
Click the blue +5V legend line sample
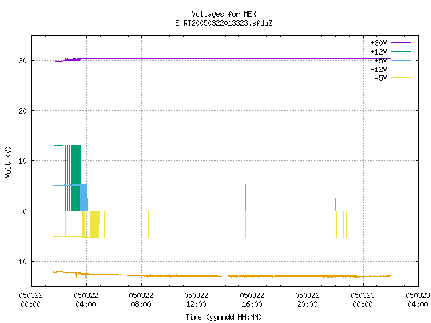pyautogui.click(x=401, y=60)
